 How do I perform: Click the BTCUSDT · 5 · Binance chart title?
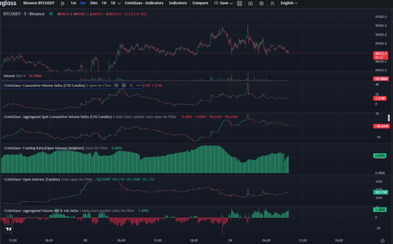tap(24, 14)
